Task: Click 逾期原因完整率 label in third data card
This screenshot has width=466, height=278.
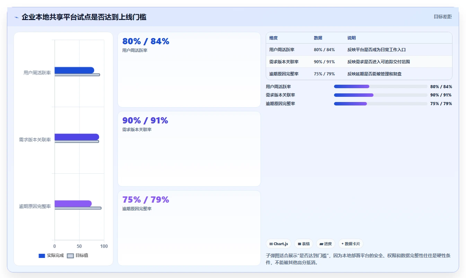Action: click(x=137, y=209)
